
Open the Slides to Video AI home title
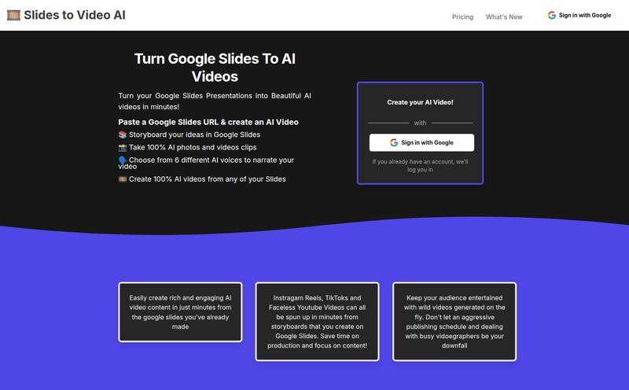(75, 15)
